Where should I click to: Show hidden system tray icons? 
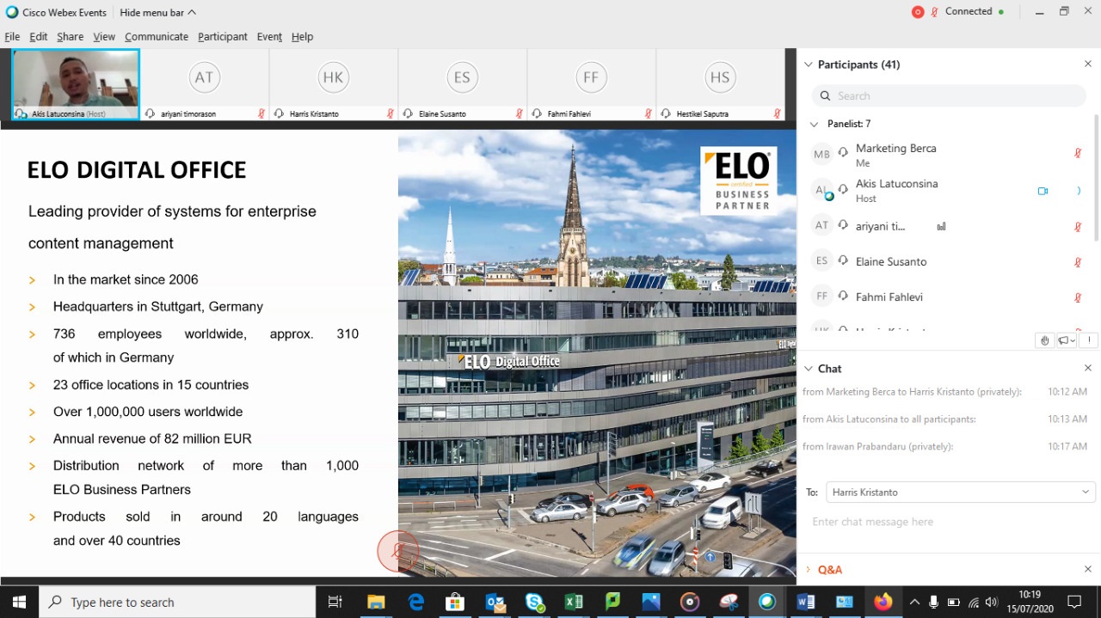[x=914, y=602]
